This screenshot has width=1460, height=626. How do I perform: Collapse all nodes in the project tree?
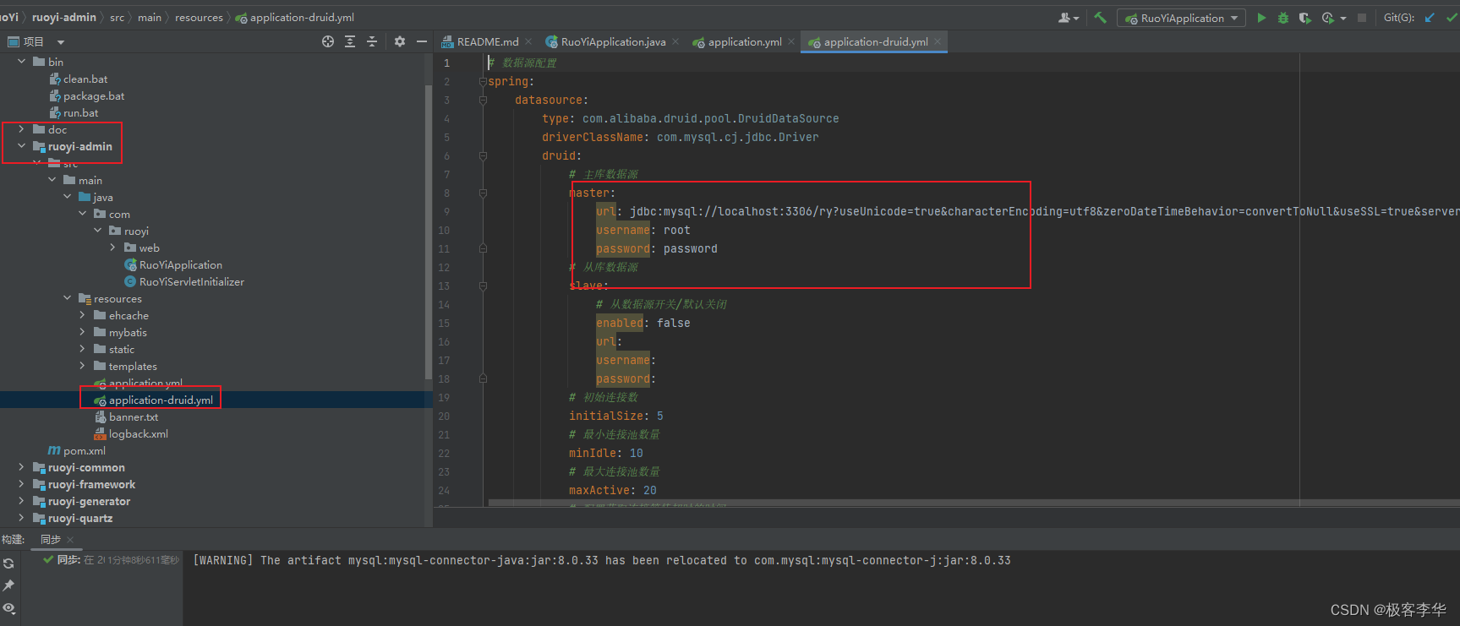[372, 41]
